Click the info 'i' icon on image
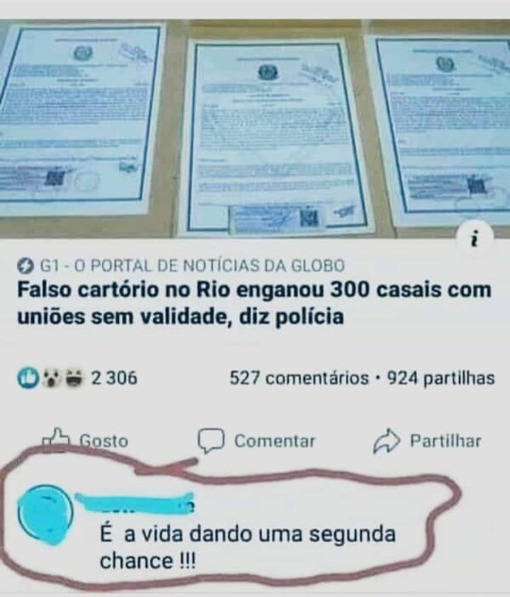Screen dimensions: 510x597 [x=474, y=239]
